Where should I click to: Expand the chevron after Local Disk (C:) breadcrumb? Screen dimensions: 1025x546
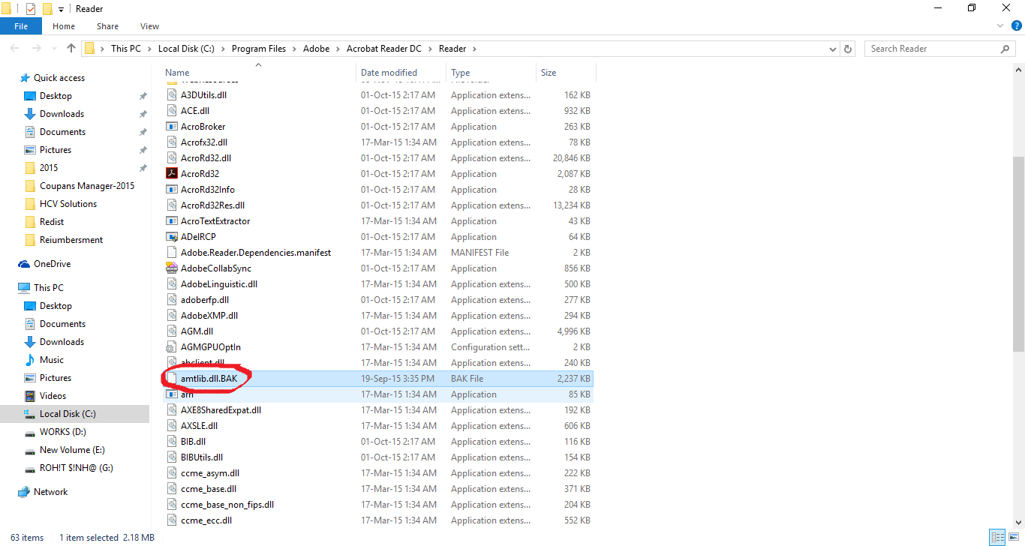coord(223,49)
